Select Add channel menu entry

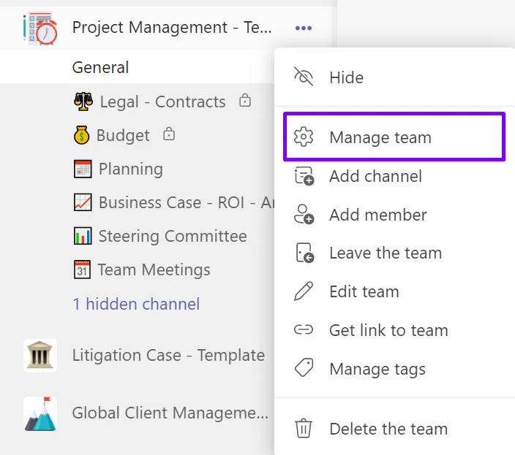[x=394, y=176]
